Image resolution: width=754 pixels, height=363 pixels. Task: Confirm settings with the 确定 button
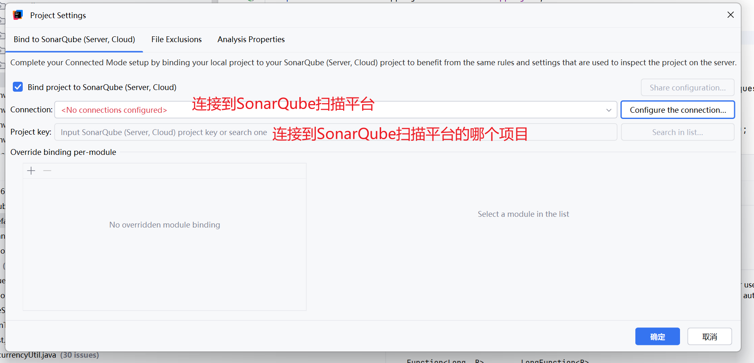[657, 337]
